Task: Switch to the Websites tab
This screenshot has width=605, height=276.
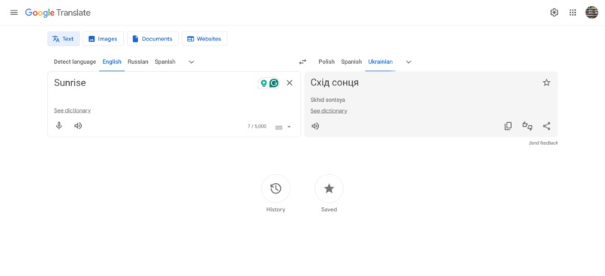Action: click(x=204, y=38)
